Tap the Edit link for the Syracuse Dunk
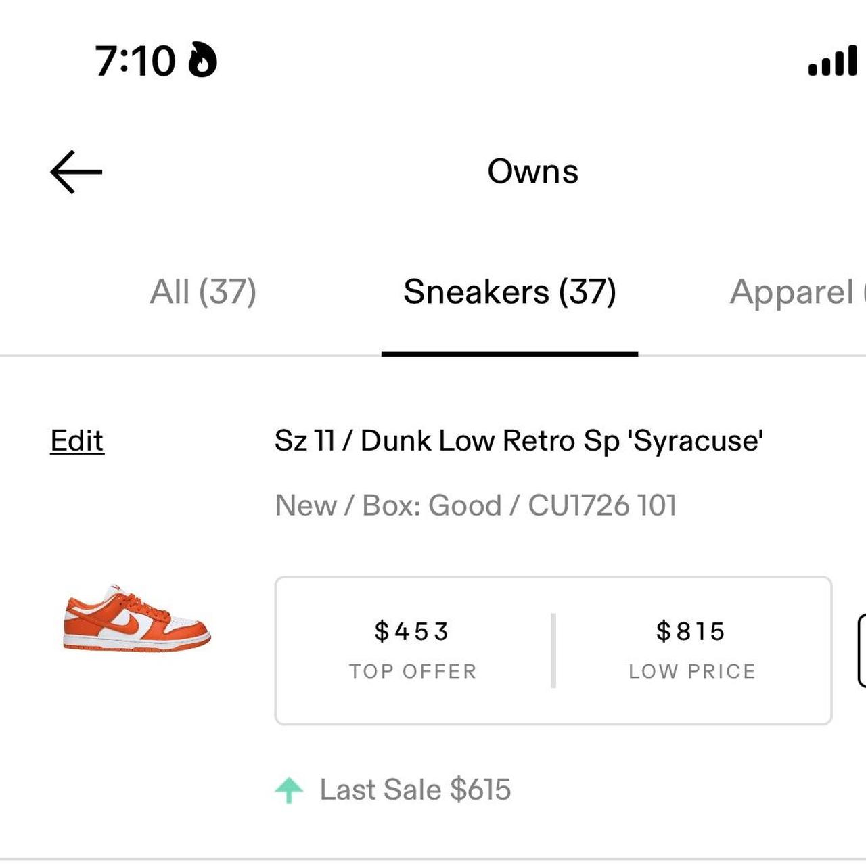Image resolution: width=866 pixels, height=866 pixels. click(77, 441)
